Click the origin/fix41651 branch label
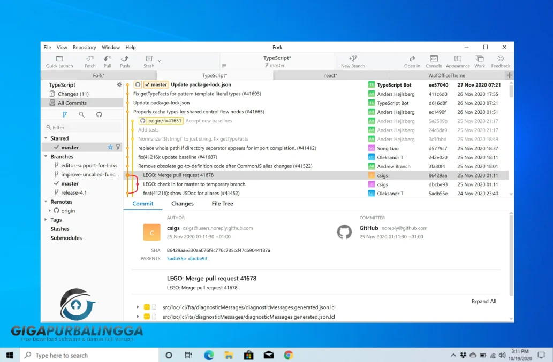 coord(161,121)
